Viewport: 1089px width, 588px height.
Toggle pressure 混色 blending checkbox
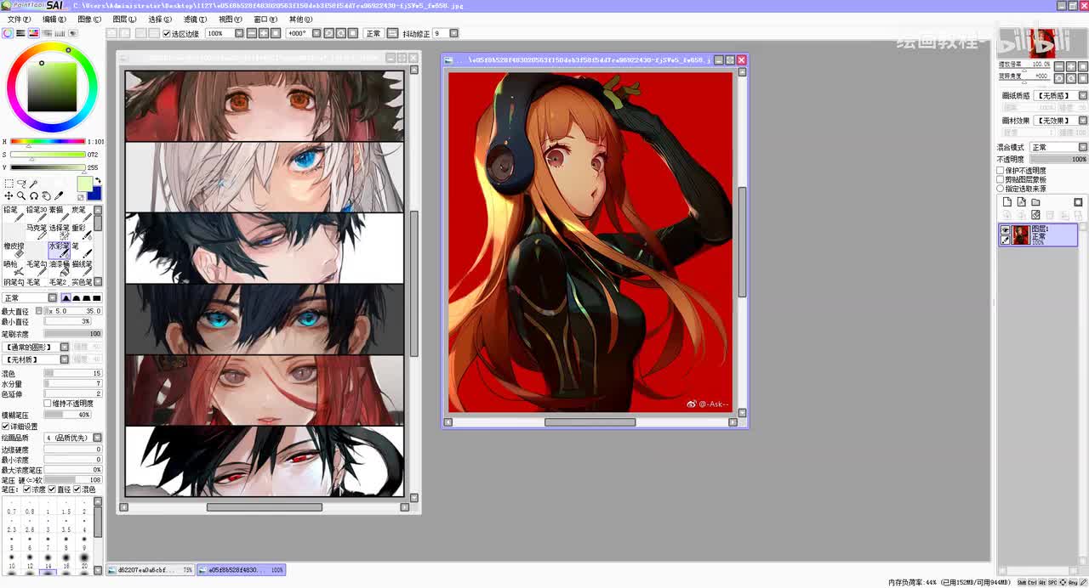pos(77,489)
